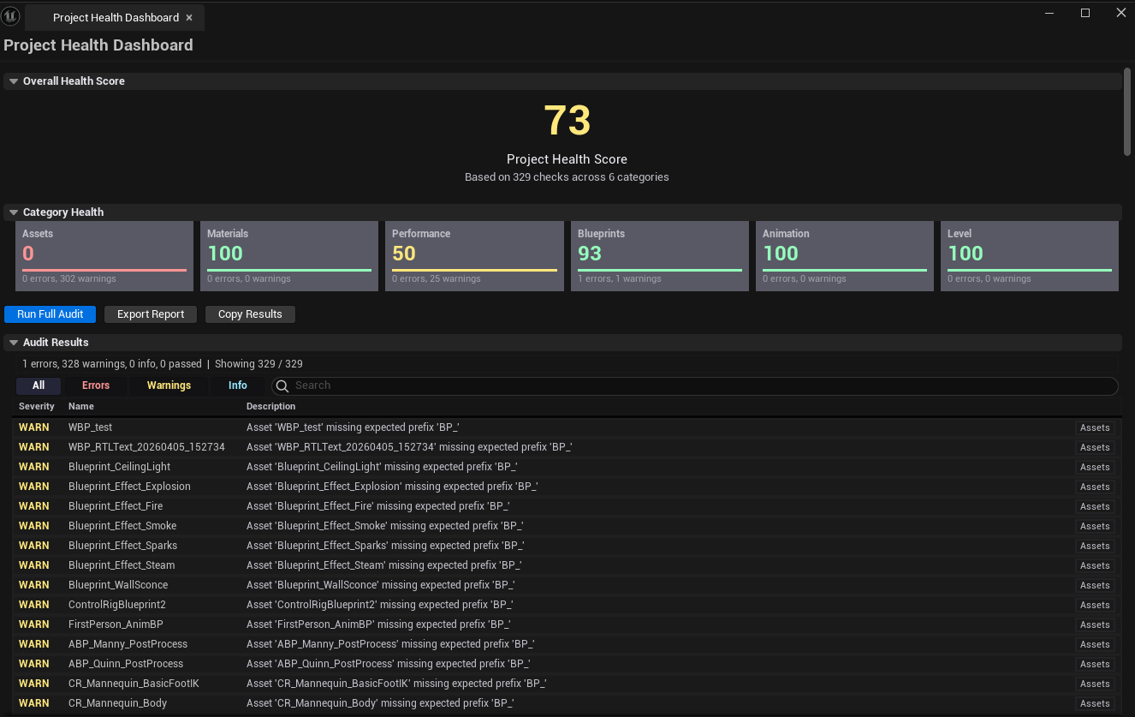Close the Project Health Dashboard tab
Image resolution: width=1135 pixels, height=717 pixels.
[189, 18]
